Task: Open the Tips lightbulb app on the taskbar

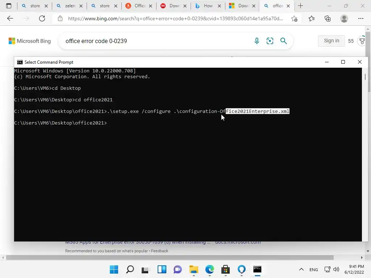Action: click(242, 269)
